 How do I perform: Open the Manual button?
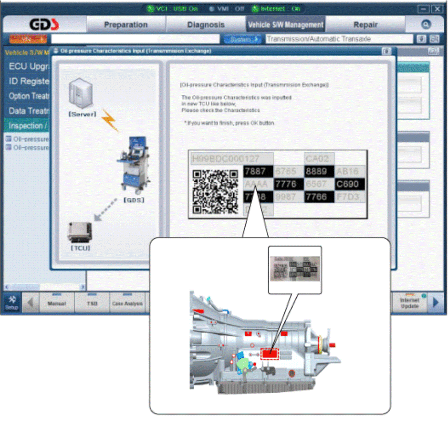tap(57, 302)
